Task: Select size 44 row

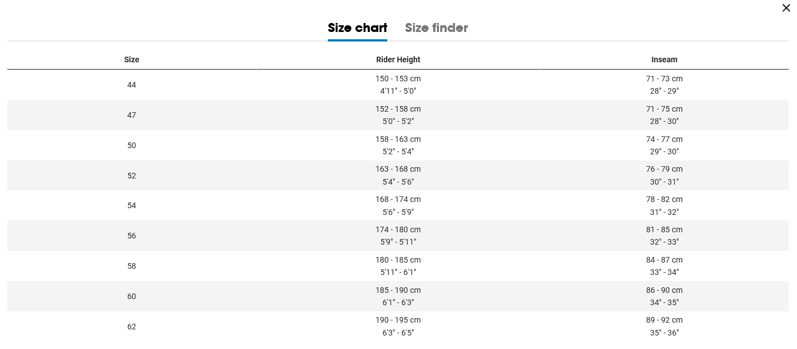Action: (x=131, y=85)
